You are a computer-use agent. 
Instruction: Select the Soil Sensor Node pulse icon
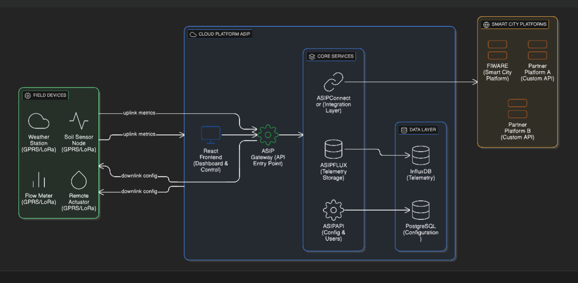pyautogui.click(x=79, y=122)
